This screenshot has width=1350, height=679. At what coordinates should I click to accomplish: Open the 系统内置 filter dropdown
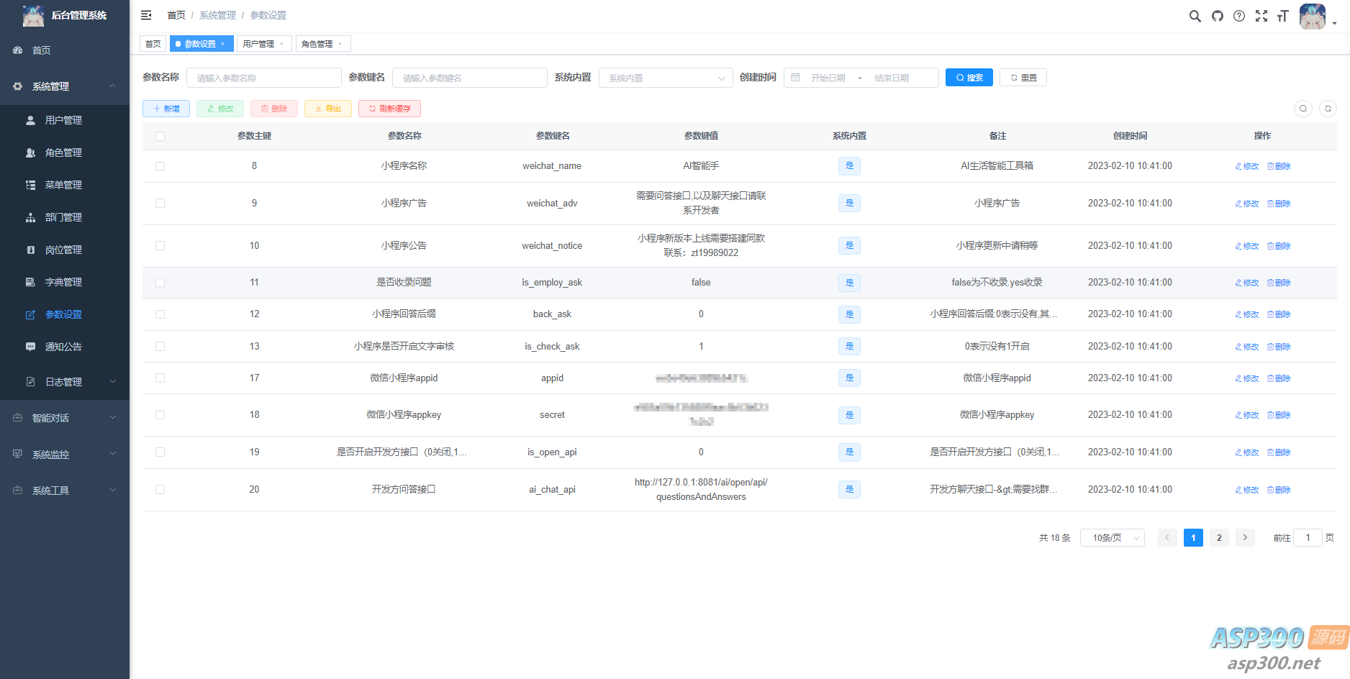click(666, 78)
